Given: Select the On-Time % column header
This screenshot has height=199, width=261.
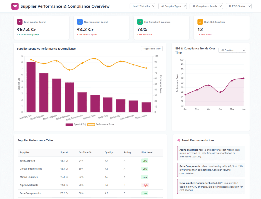Looking at the screenshot, I should point(85,152).
